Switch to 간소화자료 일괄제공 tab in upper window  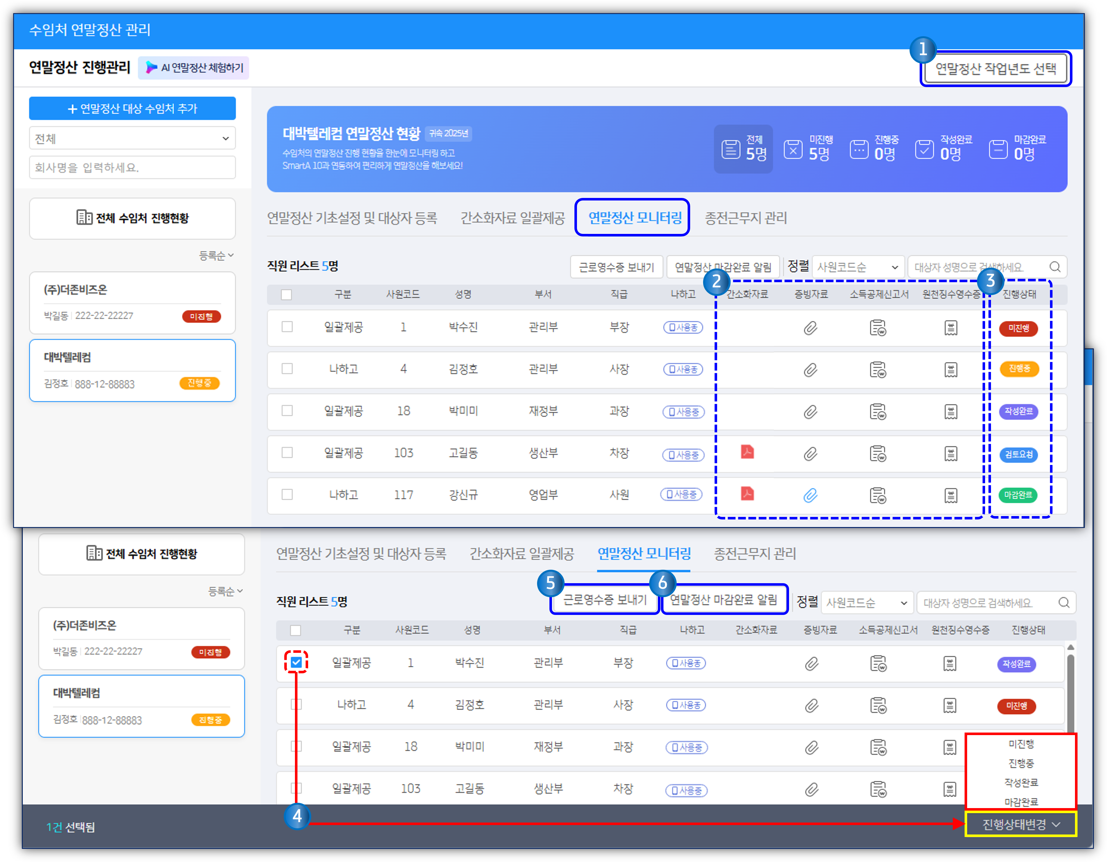coord(512,218)
